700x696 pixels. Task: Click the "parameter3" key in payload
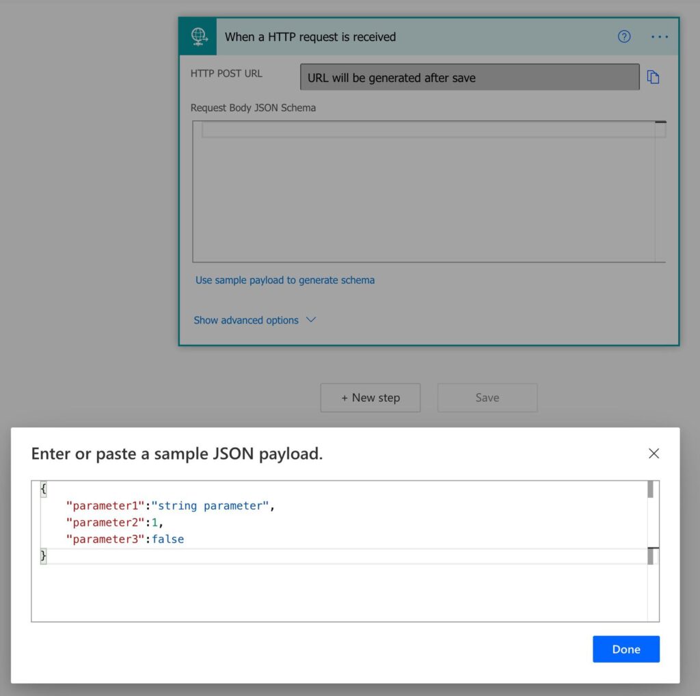[x=105, y=539]
